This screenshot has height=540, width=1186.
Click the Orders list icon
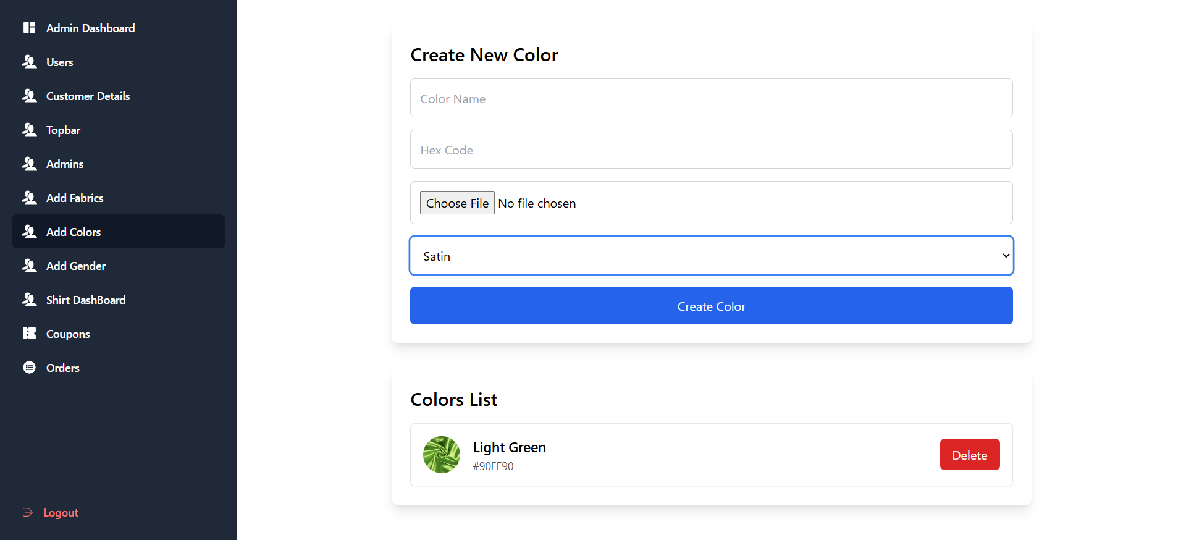[29, 368]
